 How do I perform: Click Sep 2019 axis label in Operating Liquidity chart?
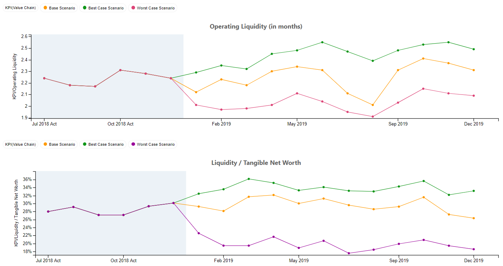pyautogui.click(x=398, y=124)
